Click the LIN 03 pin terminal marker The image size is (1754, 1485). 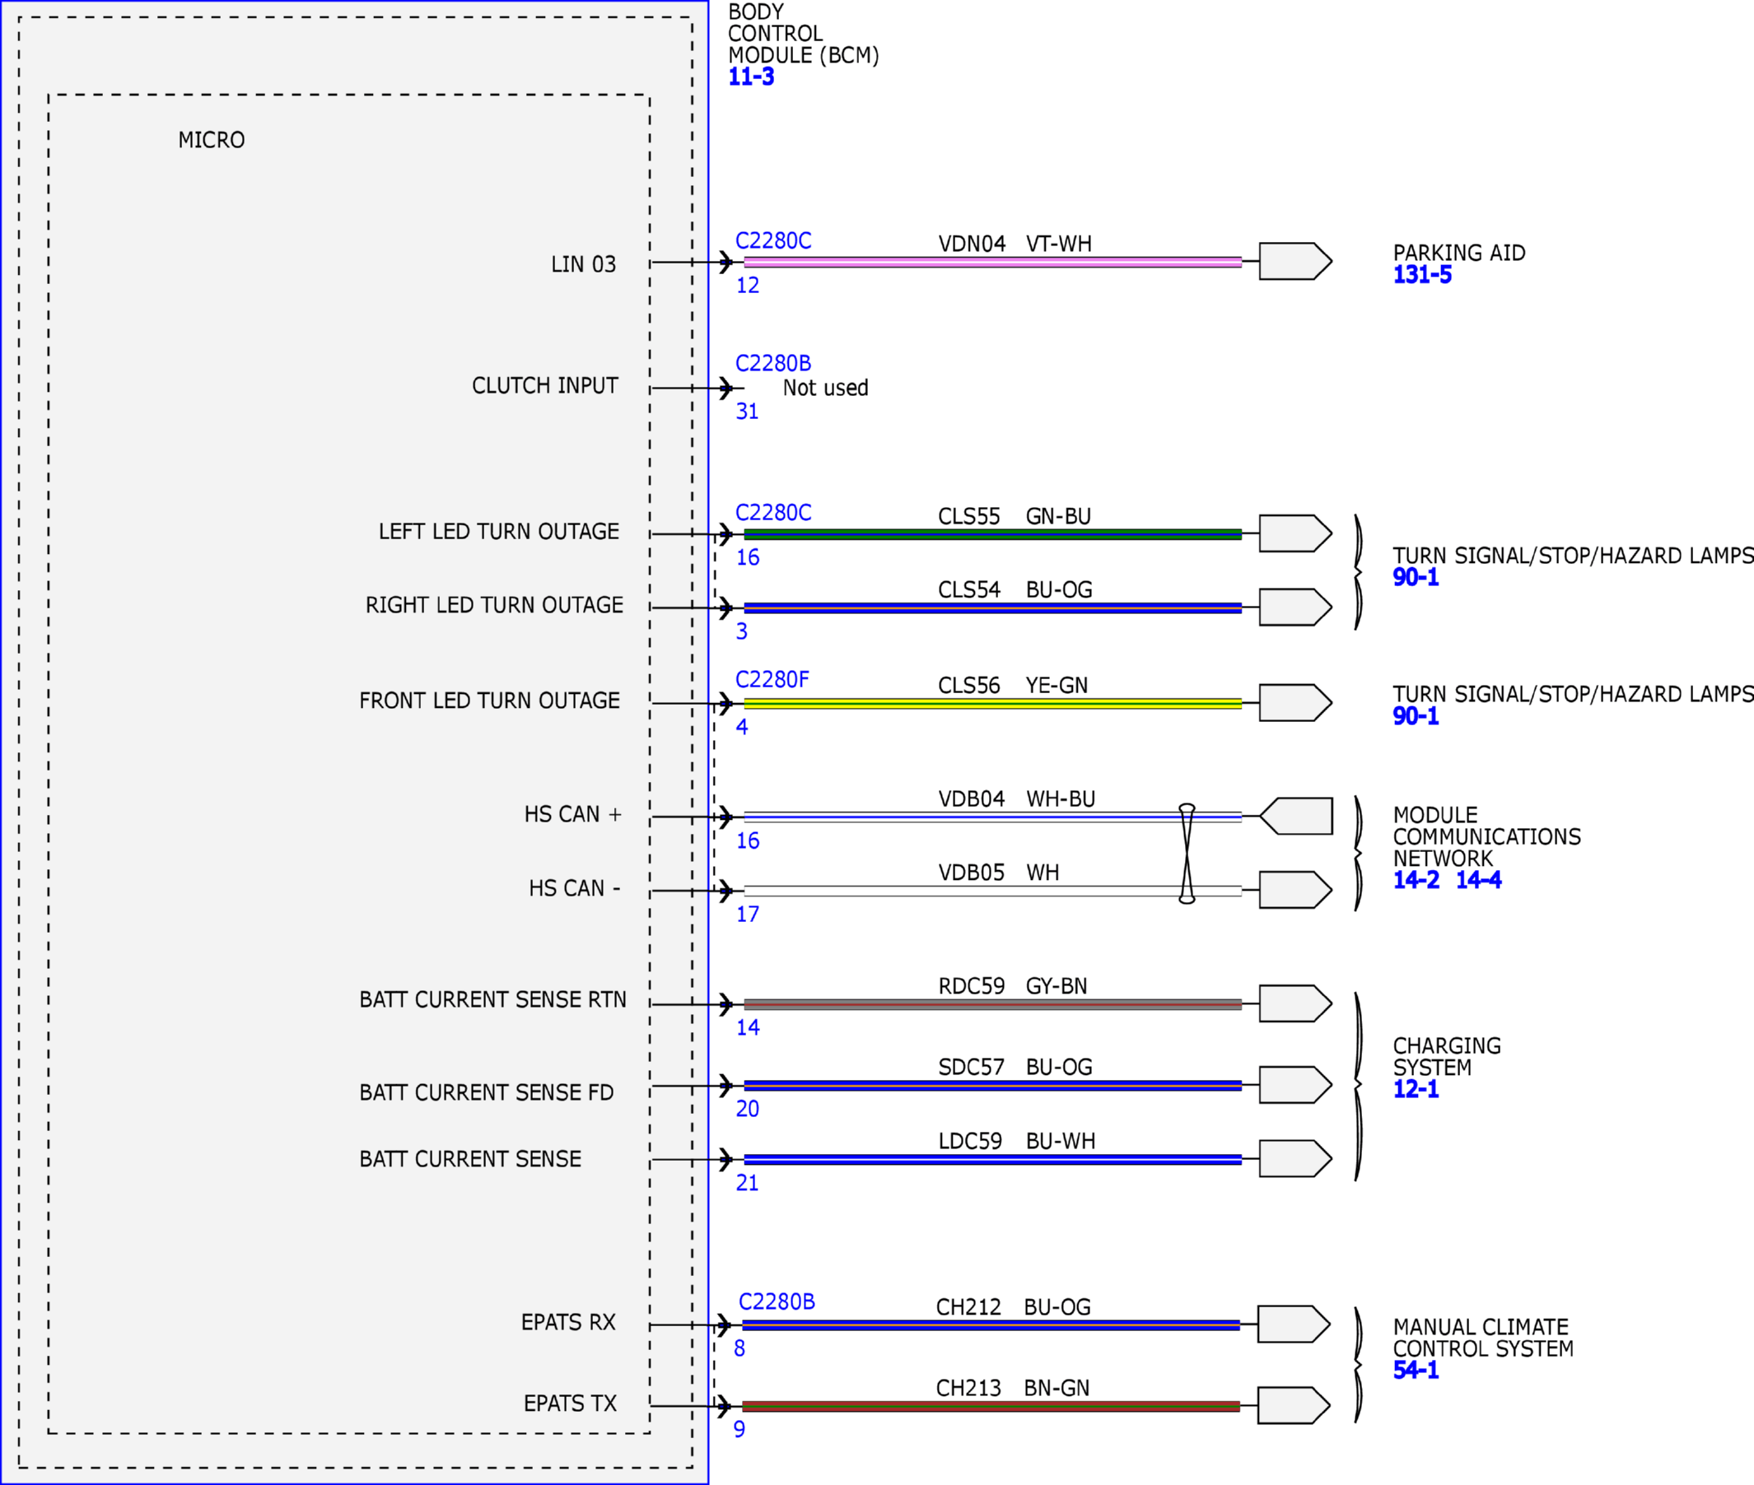(x=725, y=262)
